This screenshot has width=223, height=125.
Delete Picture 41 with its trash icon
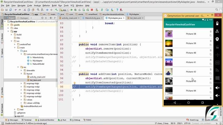click(x=210, y=60)
